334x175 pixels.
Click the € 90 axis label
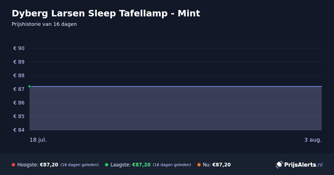pyautogui.click(x=19, y=48)
